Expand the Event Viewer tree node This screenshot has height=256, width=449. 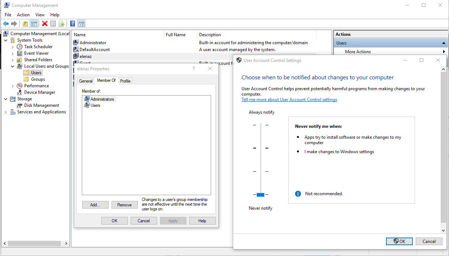point(13,53)
